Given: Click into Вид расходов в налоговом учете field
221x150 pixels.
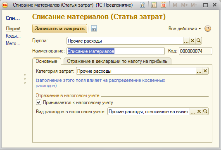Looking at the screenshot, I should (x=149, y=112).
